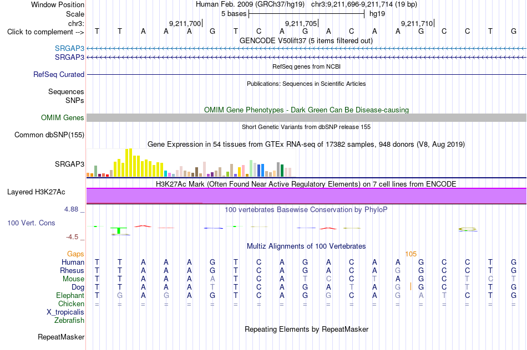Click the dark-blue SRGAP3 transcript label
The width and height of the screenshot is (527, 350).
[x=69, y=58]
